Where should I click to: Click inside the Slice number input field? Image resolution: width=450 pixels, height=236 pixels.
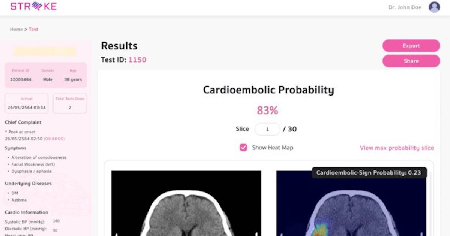pos(267,129)
